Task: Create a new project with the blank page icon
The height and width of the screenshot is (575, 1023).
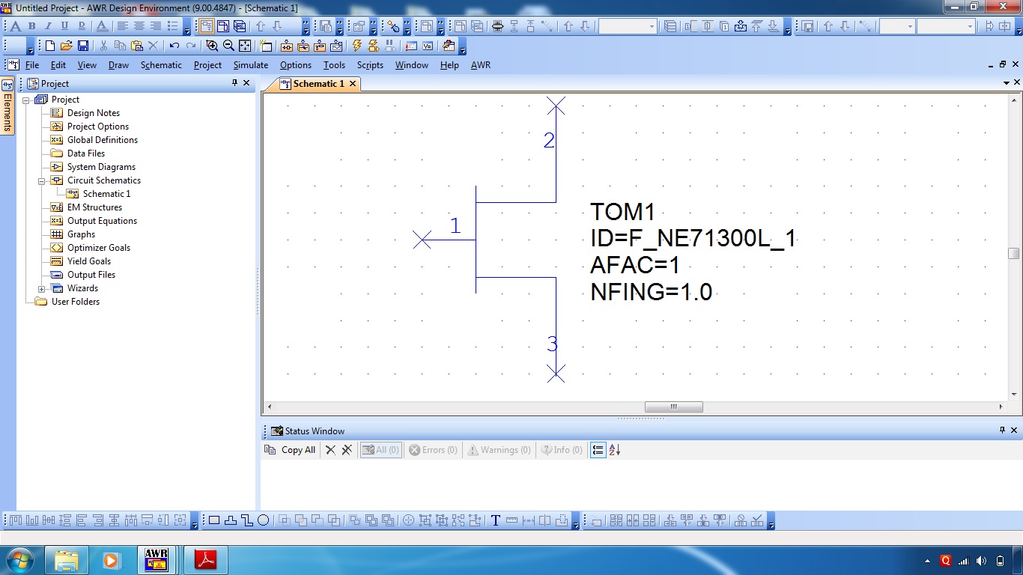Action: pos(50,46)
